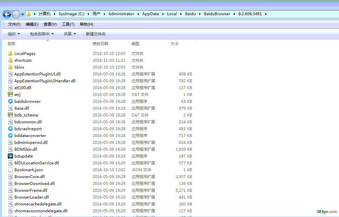Click the AppExtentionPluginUIHandler.dll file icon
339x217 pixels.
[x=11, y=81]
